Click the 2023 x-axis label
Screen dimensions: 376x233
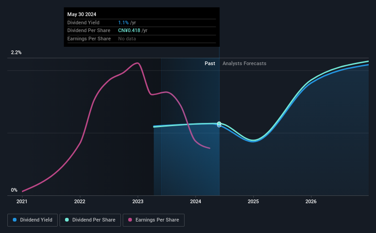click(138, 201)
